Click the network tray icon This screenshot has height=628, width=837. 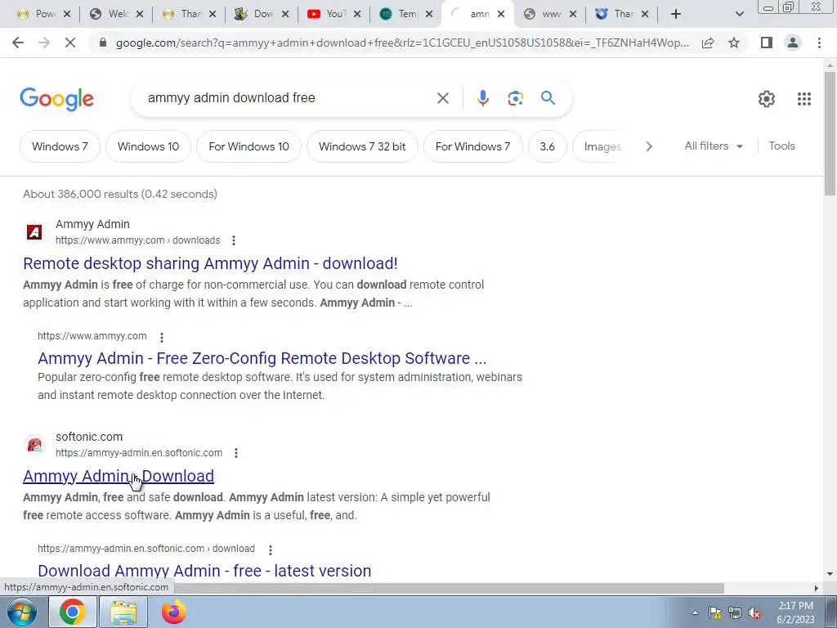[x=735, y=613]
